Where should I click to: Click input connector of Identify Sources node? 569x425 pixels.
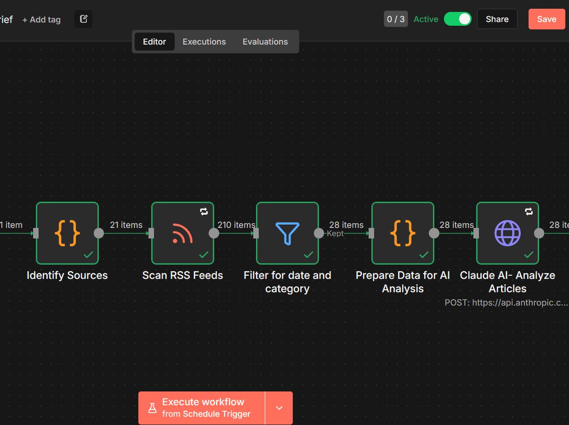point(36,233)
